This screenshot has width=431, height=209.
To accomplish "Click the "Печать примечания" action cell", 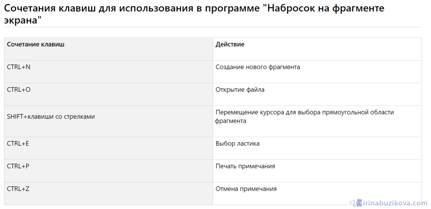I will [x=245, y=166].
